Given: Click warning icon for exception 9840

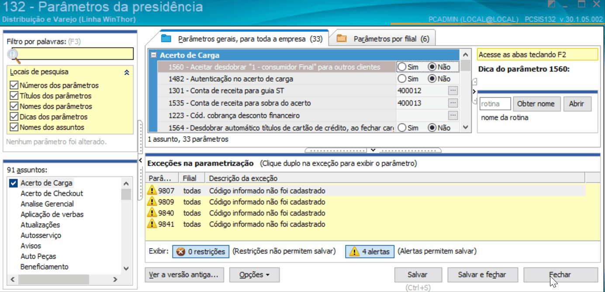Looking at the screenshot, I should 152,213.
